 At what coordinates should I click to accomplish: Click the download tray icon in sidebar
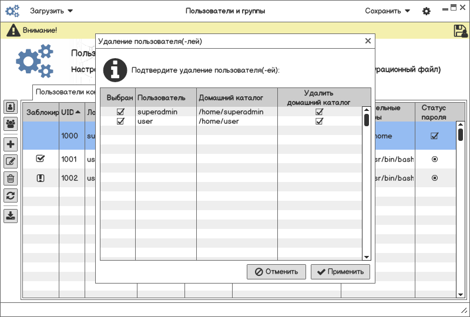click(x=11, y=215)
